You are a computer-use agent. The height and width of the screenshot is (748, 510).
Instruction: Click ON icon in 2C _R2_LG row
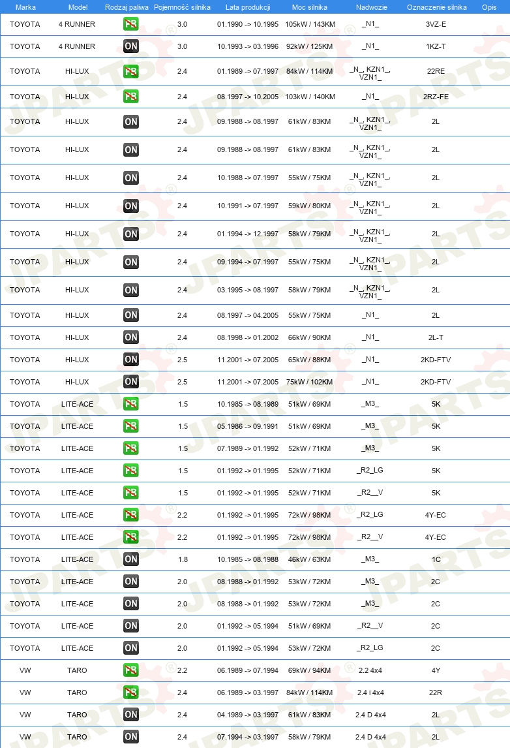coord(130,648)
